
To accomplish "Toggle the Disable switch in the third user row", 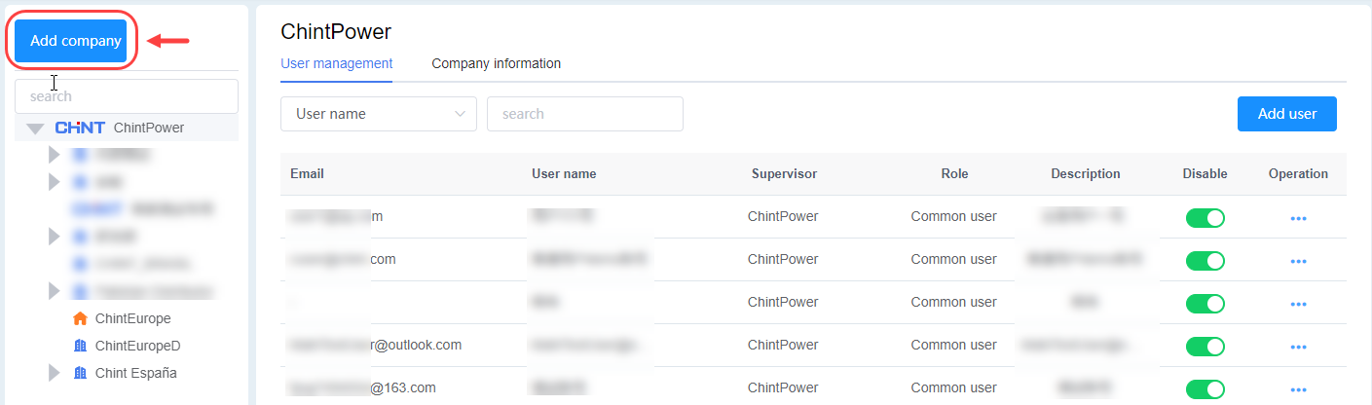I will click(x=1205, y=304).
